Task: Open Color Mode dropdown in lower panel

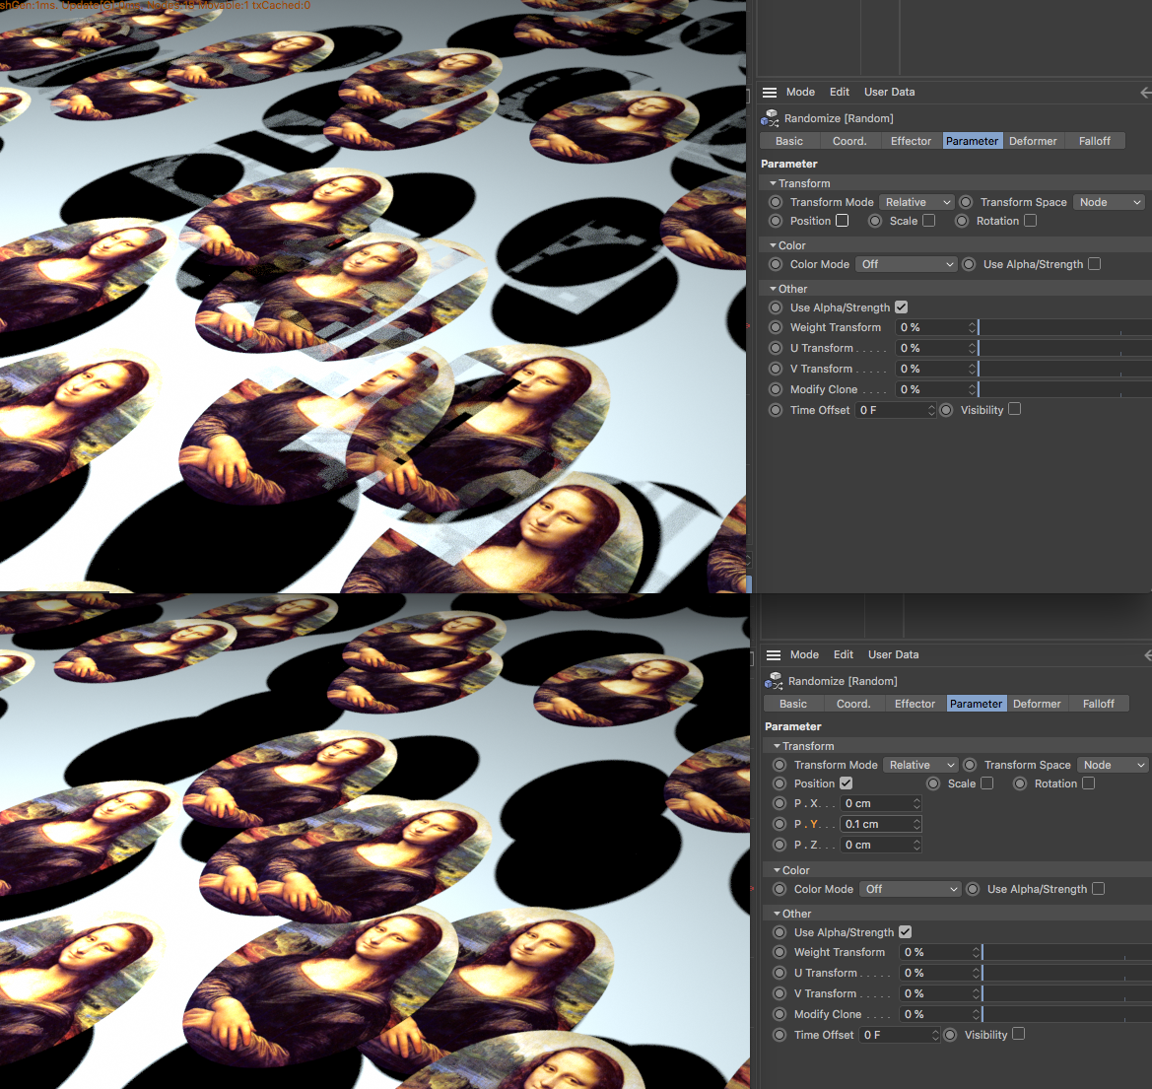Action: tap(910, 889)
